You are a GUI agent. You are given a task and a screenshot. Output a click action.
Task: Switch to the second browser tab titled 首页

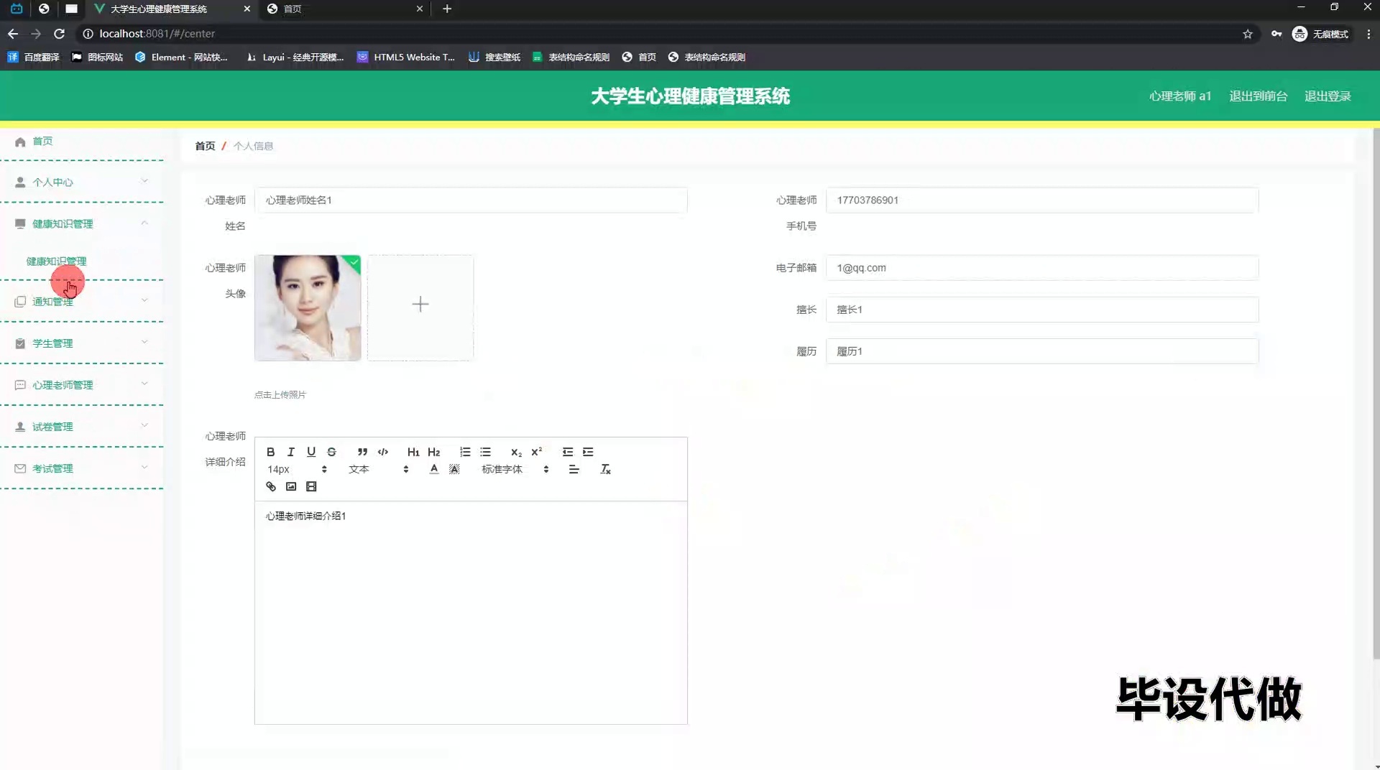click(345, 9)
